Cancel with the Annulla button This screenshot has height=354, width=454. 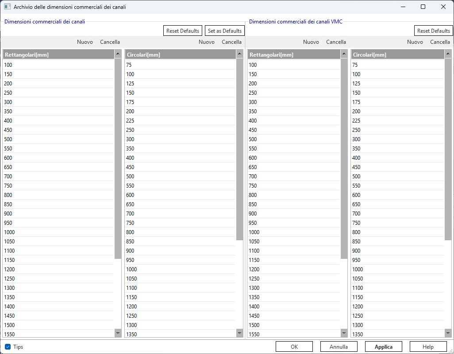point(339,347)
